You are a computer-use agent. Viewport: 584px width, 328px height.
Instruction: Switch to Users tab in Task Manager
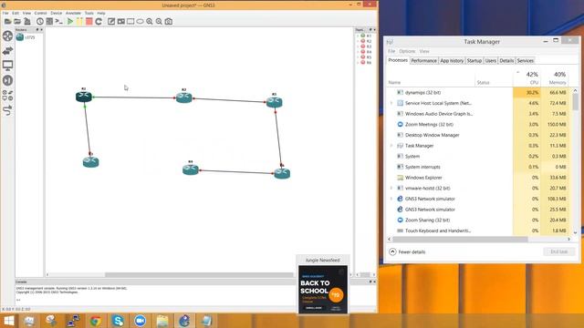491,61
